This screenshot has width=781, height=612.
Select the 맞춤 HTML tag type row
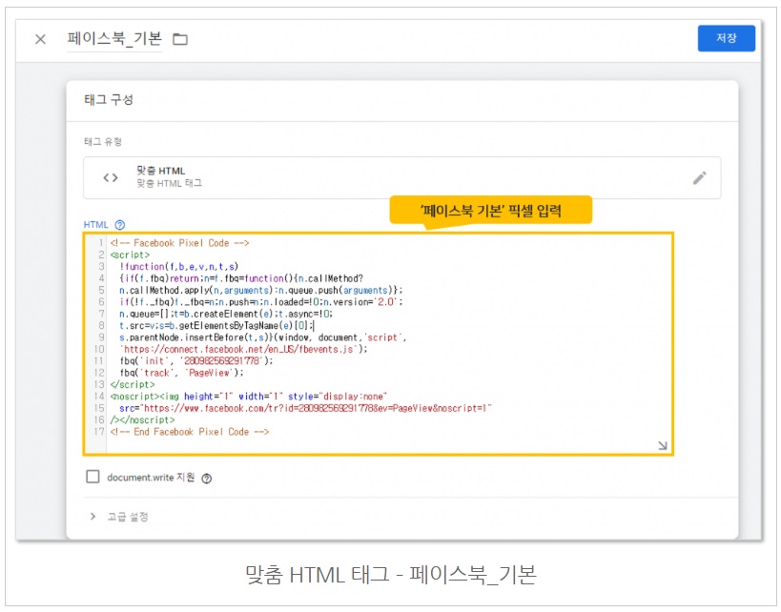pos(401,177)
